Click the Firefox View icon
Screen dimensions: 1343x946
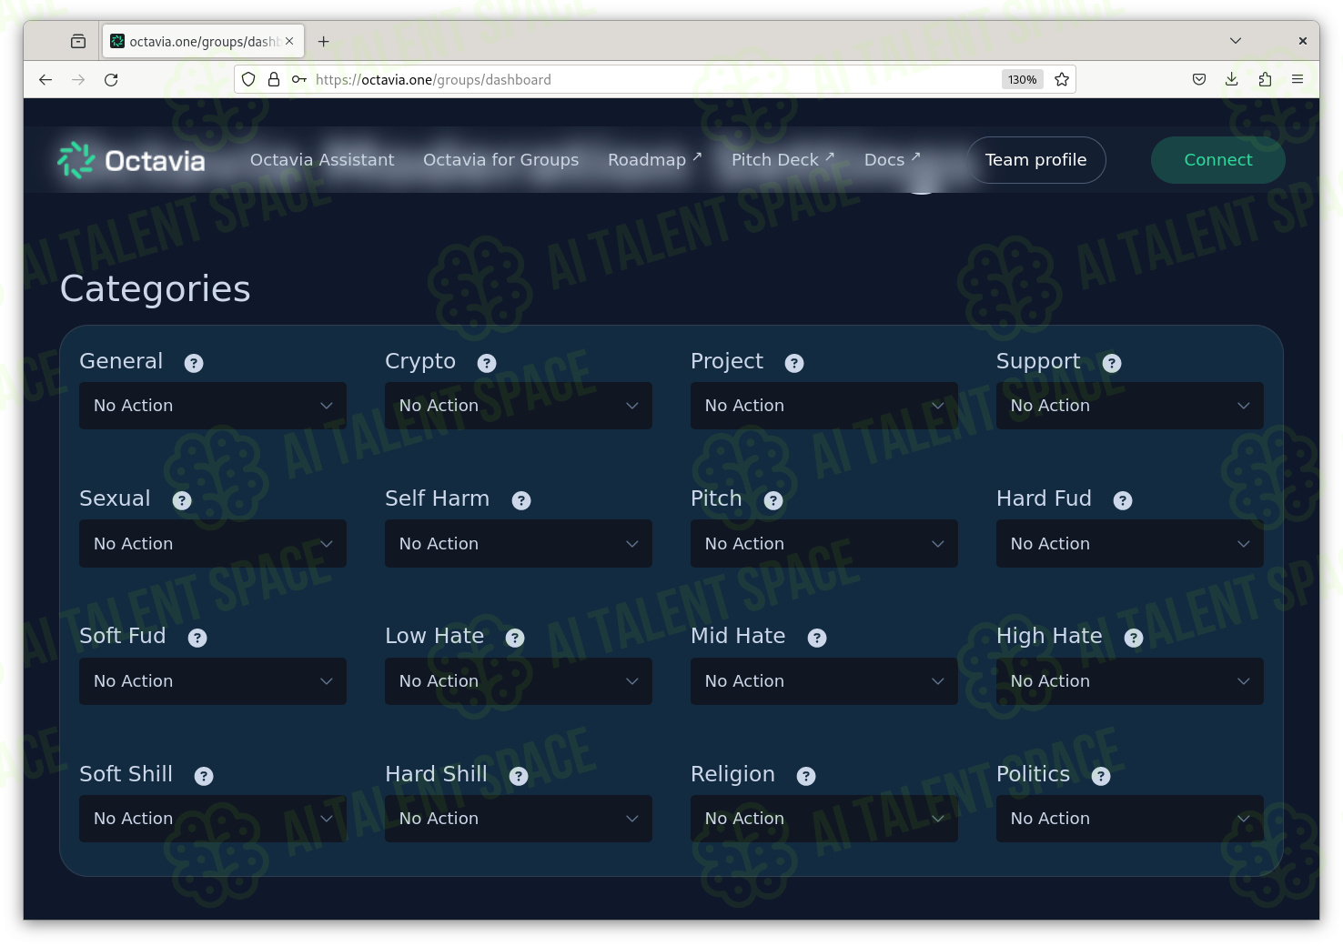pos(78,41)
